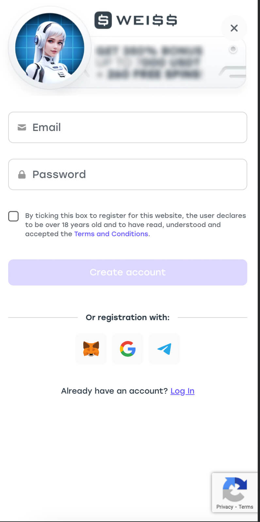Screen dimensions: 260x522
Task: Click the dollar-sign emblem in Weiss logo
Action: click(103, 20)
